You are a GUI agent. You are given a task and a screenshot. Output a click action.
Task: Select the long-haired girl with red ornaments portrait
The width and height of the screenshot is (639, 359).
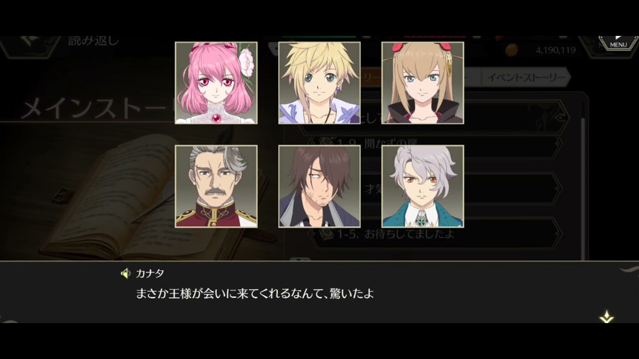click(423, 83)
